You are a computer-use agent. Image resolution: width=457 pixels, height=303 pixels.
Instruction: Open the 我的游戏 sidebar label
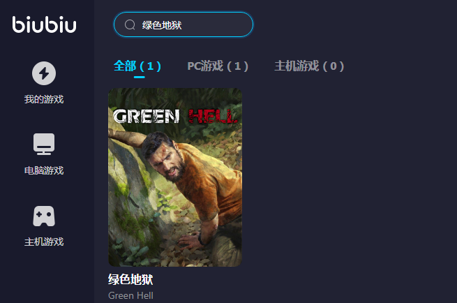[44, 99]
